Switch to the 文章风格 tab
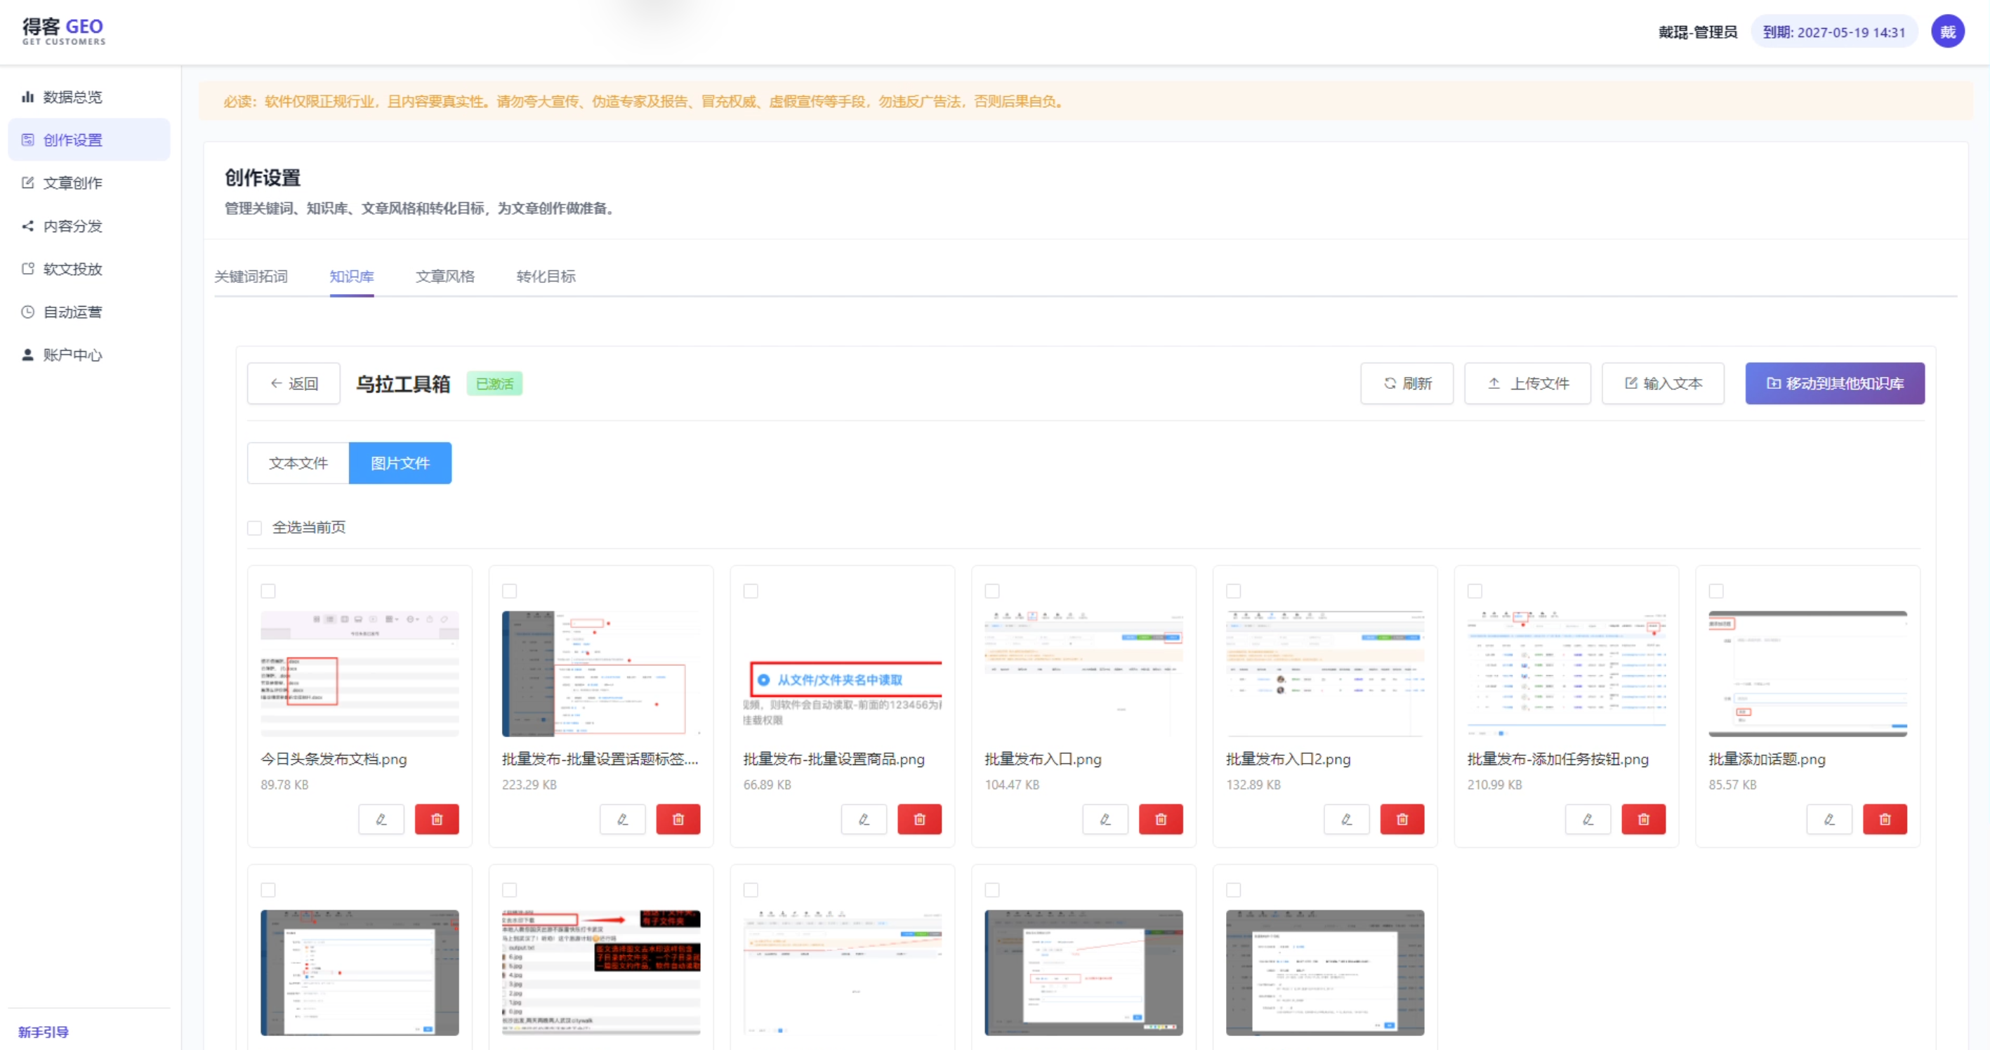The height and width of the screenshot is (1050, 1990). [x=445, y=277]
